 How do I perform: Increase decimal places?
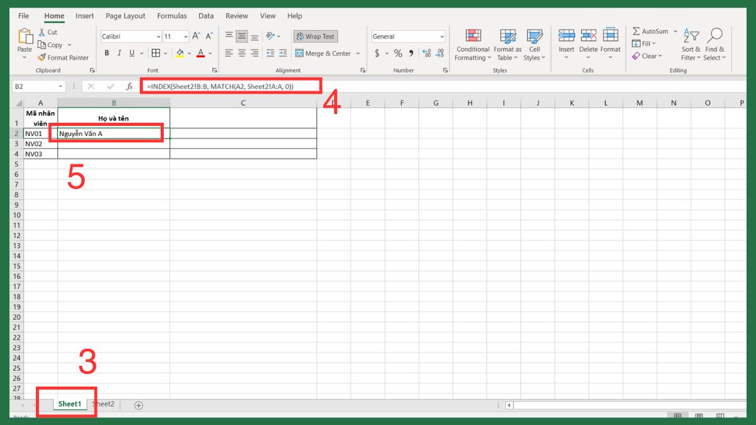427,54
